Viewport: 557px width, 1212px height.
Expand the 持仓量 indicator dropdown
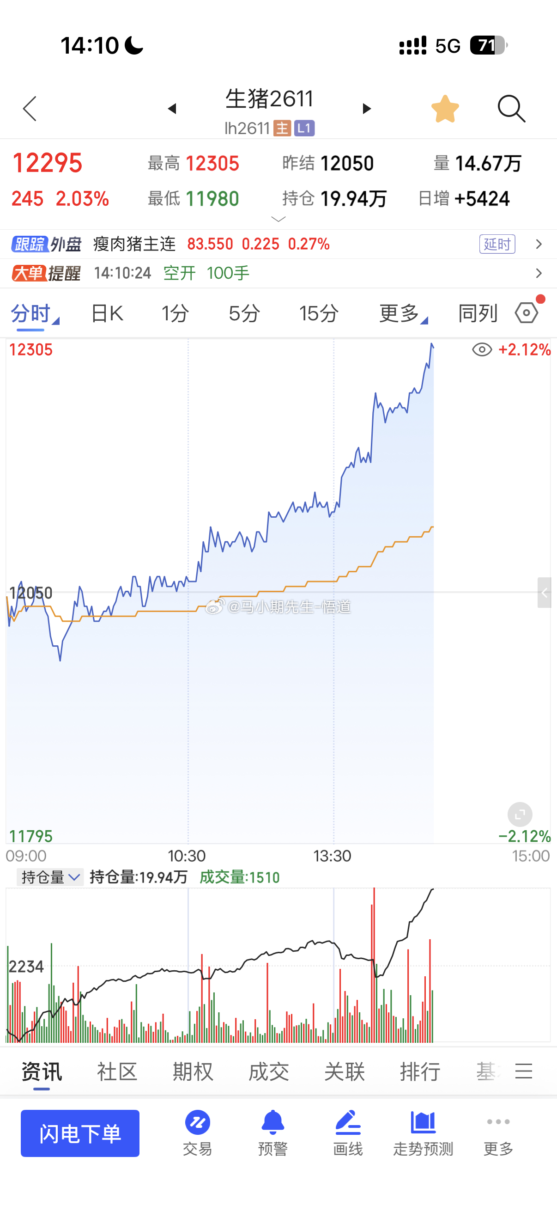coord(50,877)
